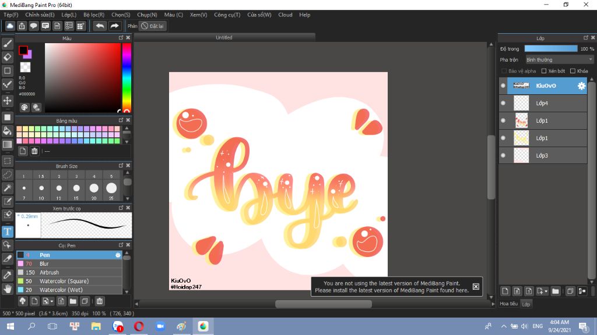Image resolution: width=597 pixels, height=335 pixels.
Task: Switch to the Hoa tiêu tab
Action: click(x=508, y=304)
